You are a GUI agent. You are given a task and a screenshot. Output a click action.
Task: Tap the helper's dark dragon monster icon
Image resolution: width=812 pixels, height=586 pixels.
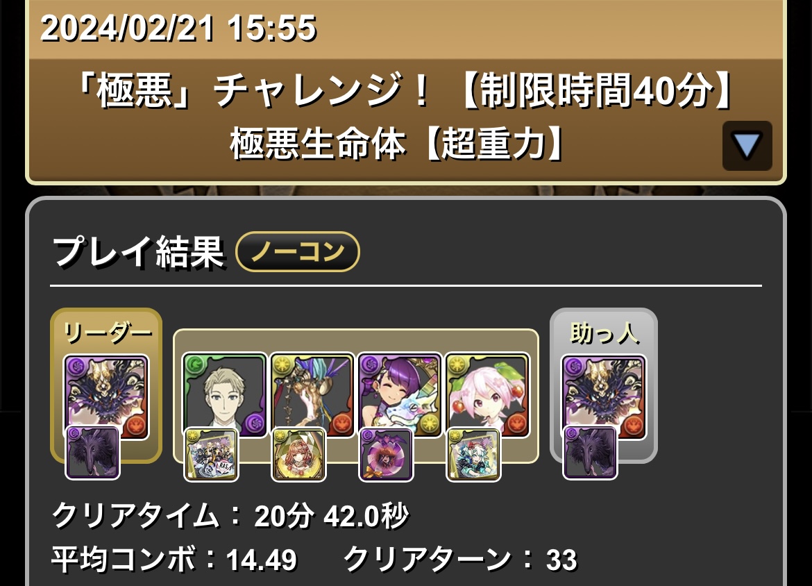pos(604,397)
